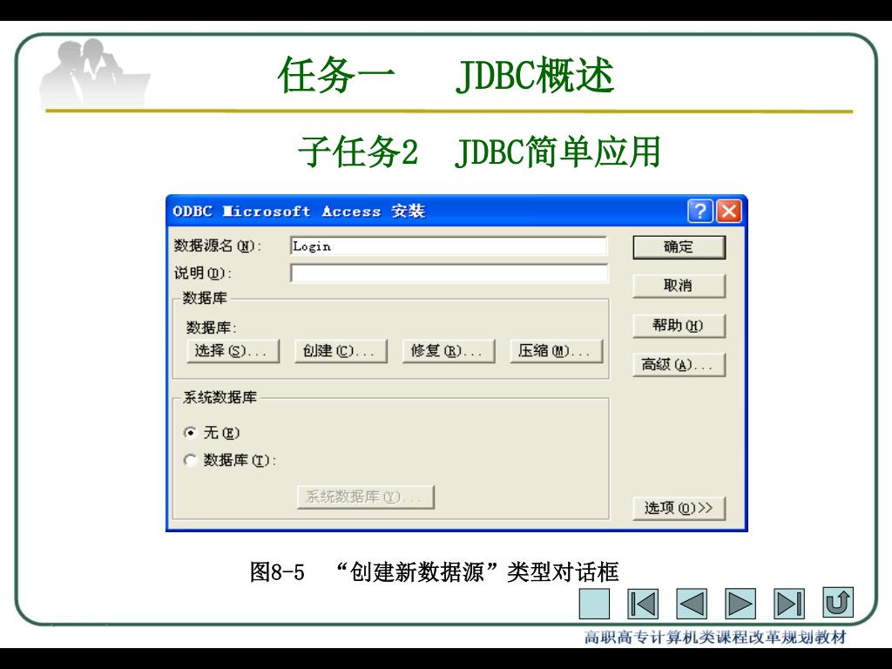Click 选择(S)... database button

pos(233,351)
